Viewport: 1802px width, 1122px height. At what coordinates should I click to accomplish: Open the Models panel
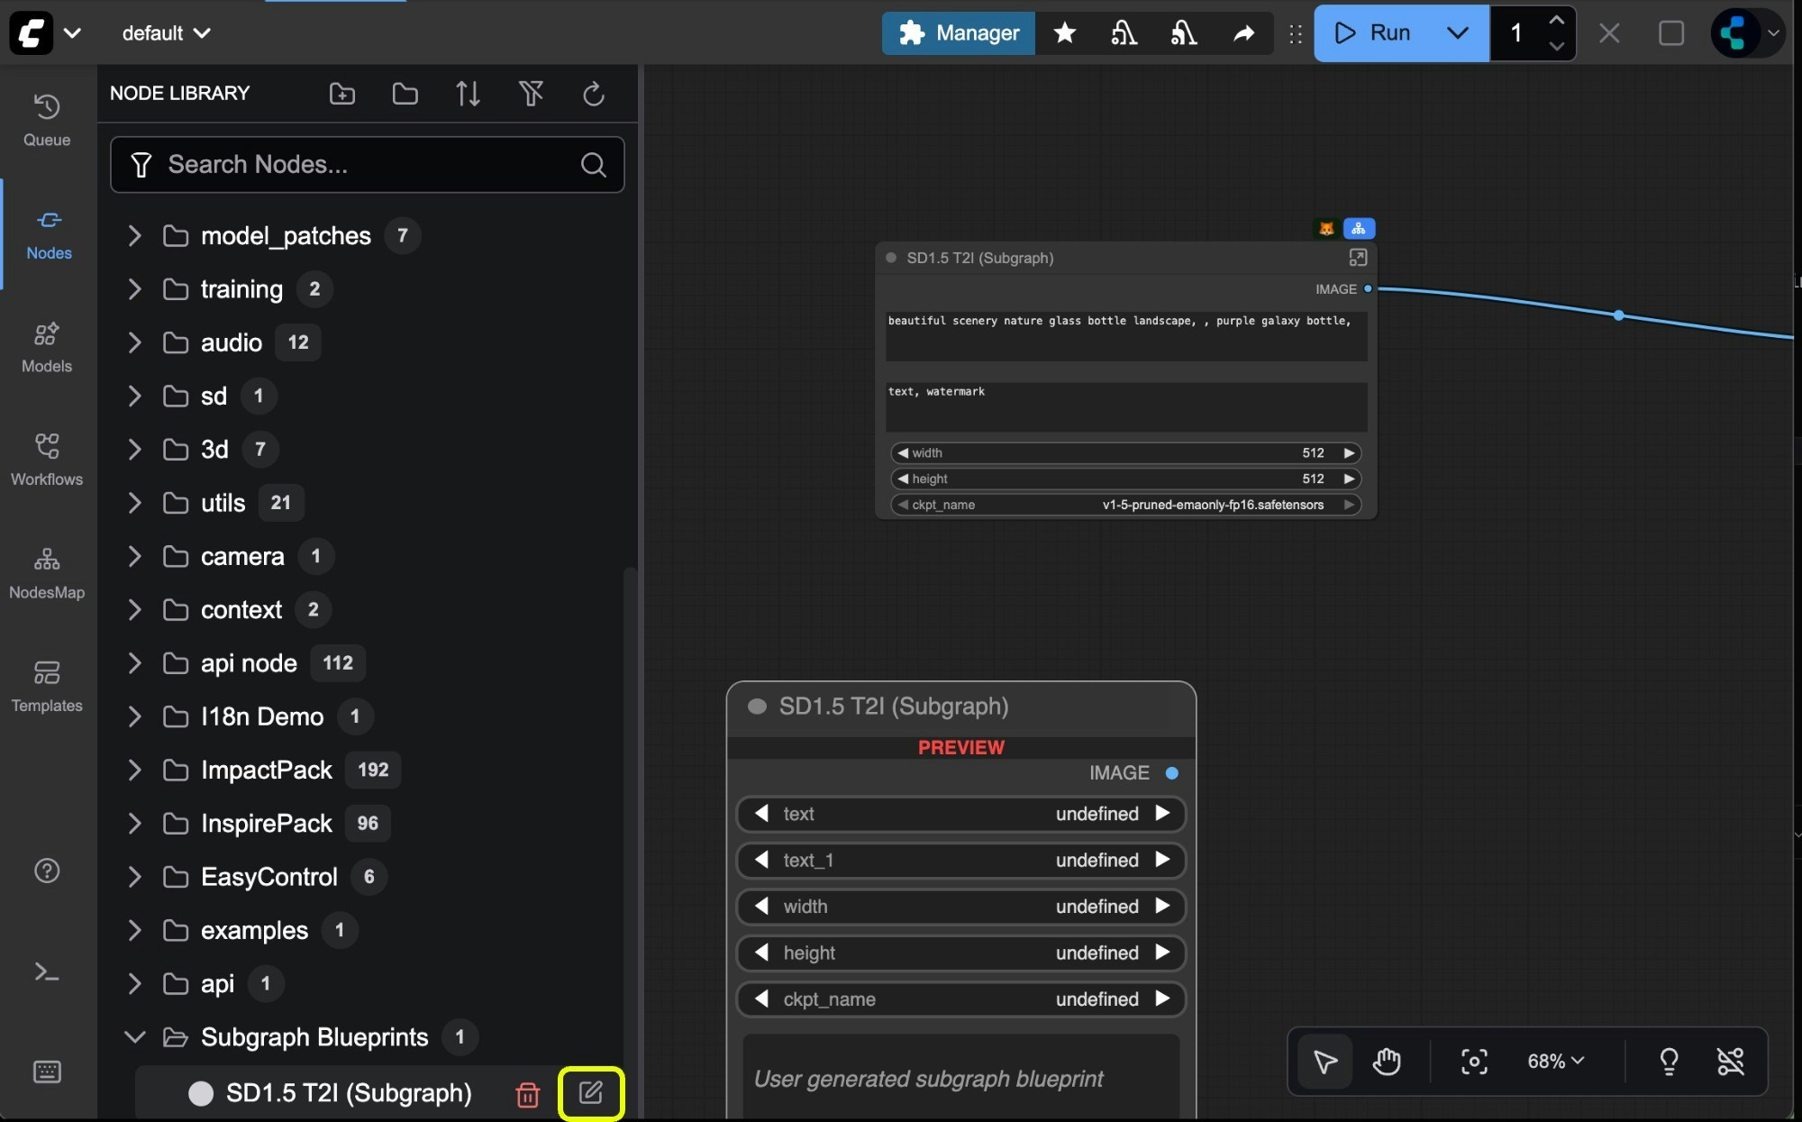46,346
